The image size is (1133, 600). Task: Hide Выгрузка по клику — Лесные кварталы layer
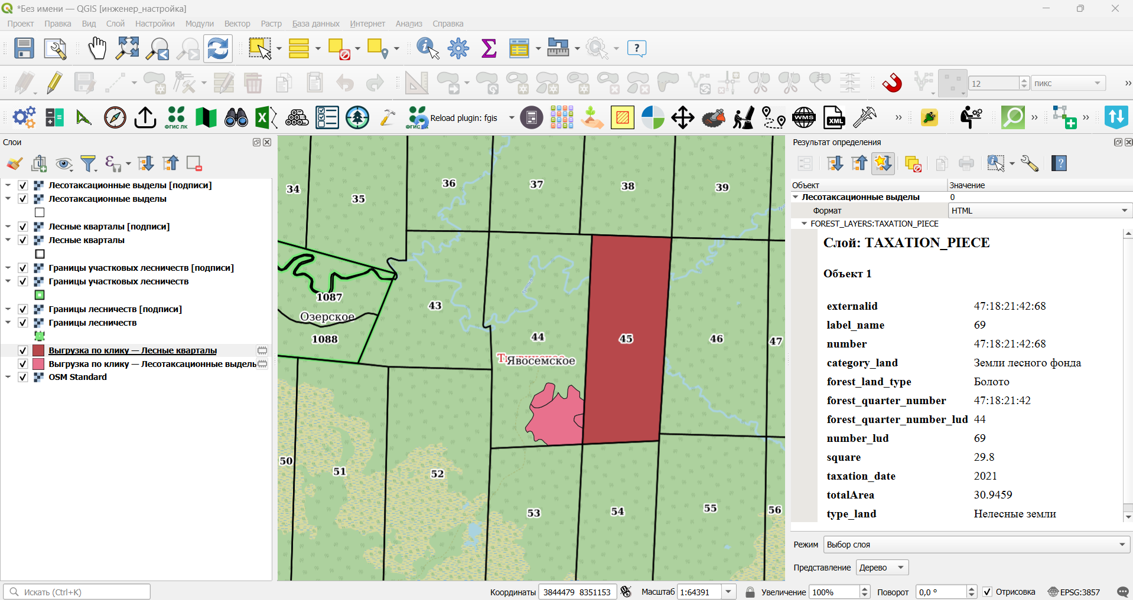click(x=23, y=350)
